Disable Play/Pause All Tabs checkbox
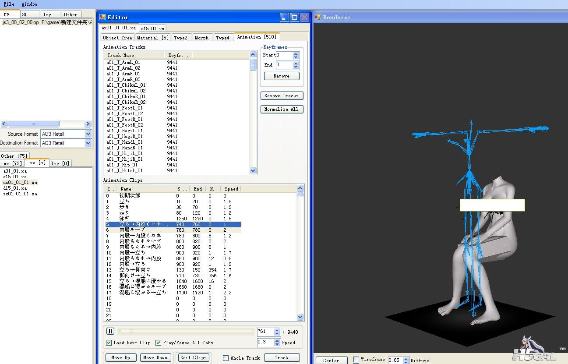 159,343
